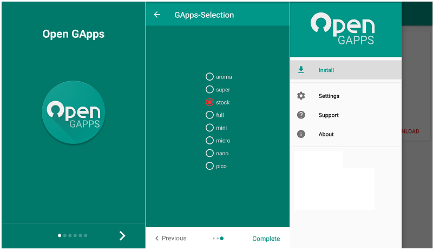This screenshot has width=433, height=251.
Task: Click the GApps-Selection header title
Action: click(204, 15)
